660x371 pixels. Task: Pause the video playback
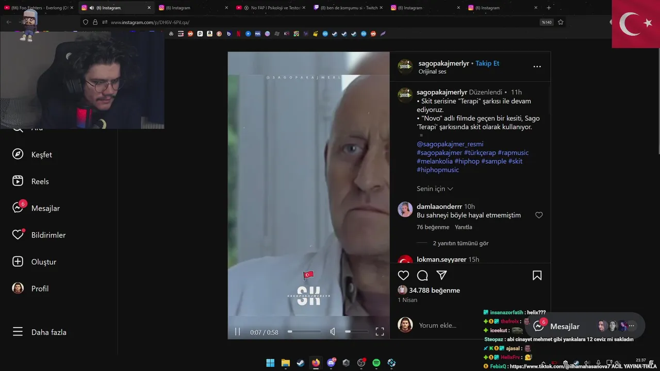click(237, 332)
